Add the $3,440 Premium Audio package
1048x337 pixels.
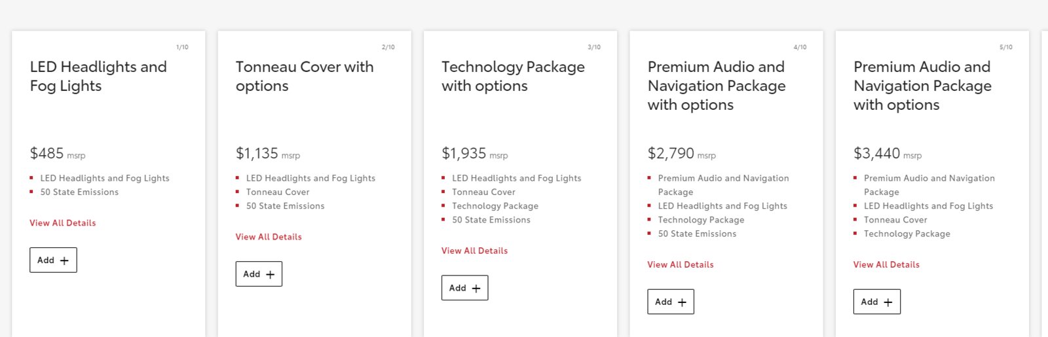876,302
